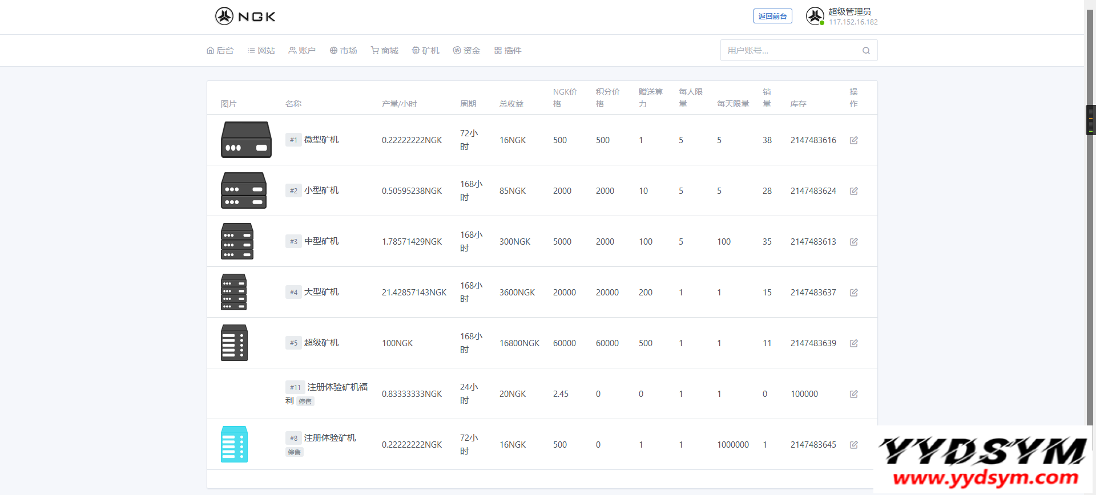Image resolution: width=1096 pixels, height=495 pixels.
Task: Click the 返回前台 button
Action: coord(772,16)
